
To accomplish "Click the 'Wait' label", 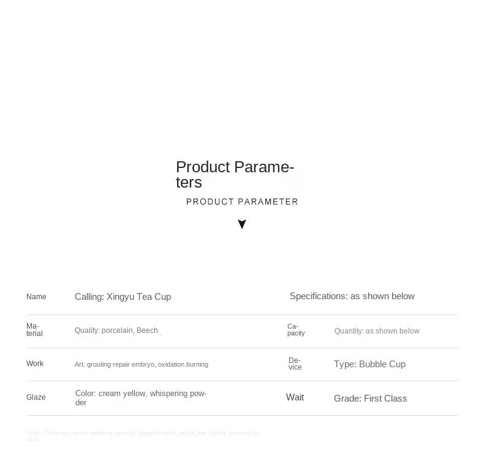I will tap(295, 397).
